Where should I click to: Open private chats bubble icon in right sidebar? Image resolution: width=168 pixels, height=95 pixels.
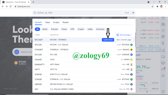tap(163, 57)
